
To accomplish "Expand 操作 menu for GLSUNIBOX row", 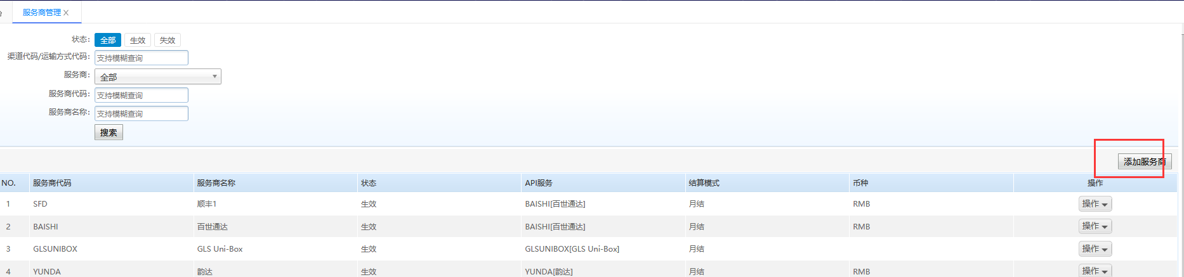I will [x=1095, y=249].
